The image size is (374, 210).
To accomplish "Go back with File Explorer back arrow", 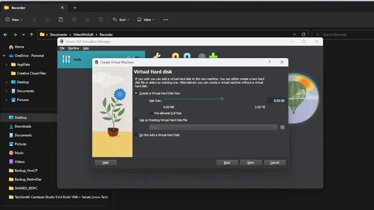I will [x=5, y=34].
